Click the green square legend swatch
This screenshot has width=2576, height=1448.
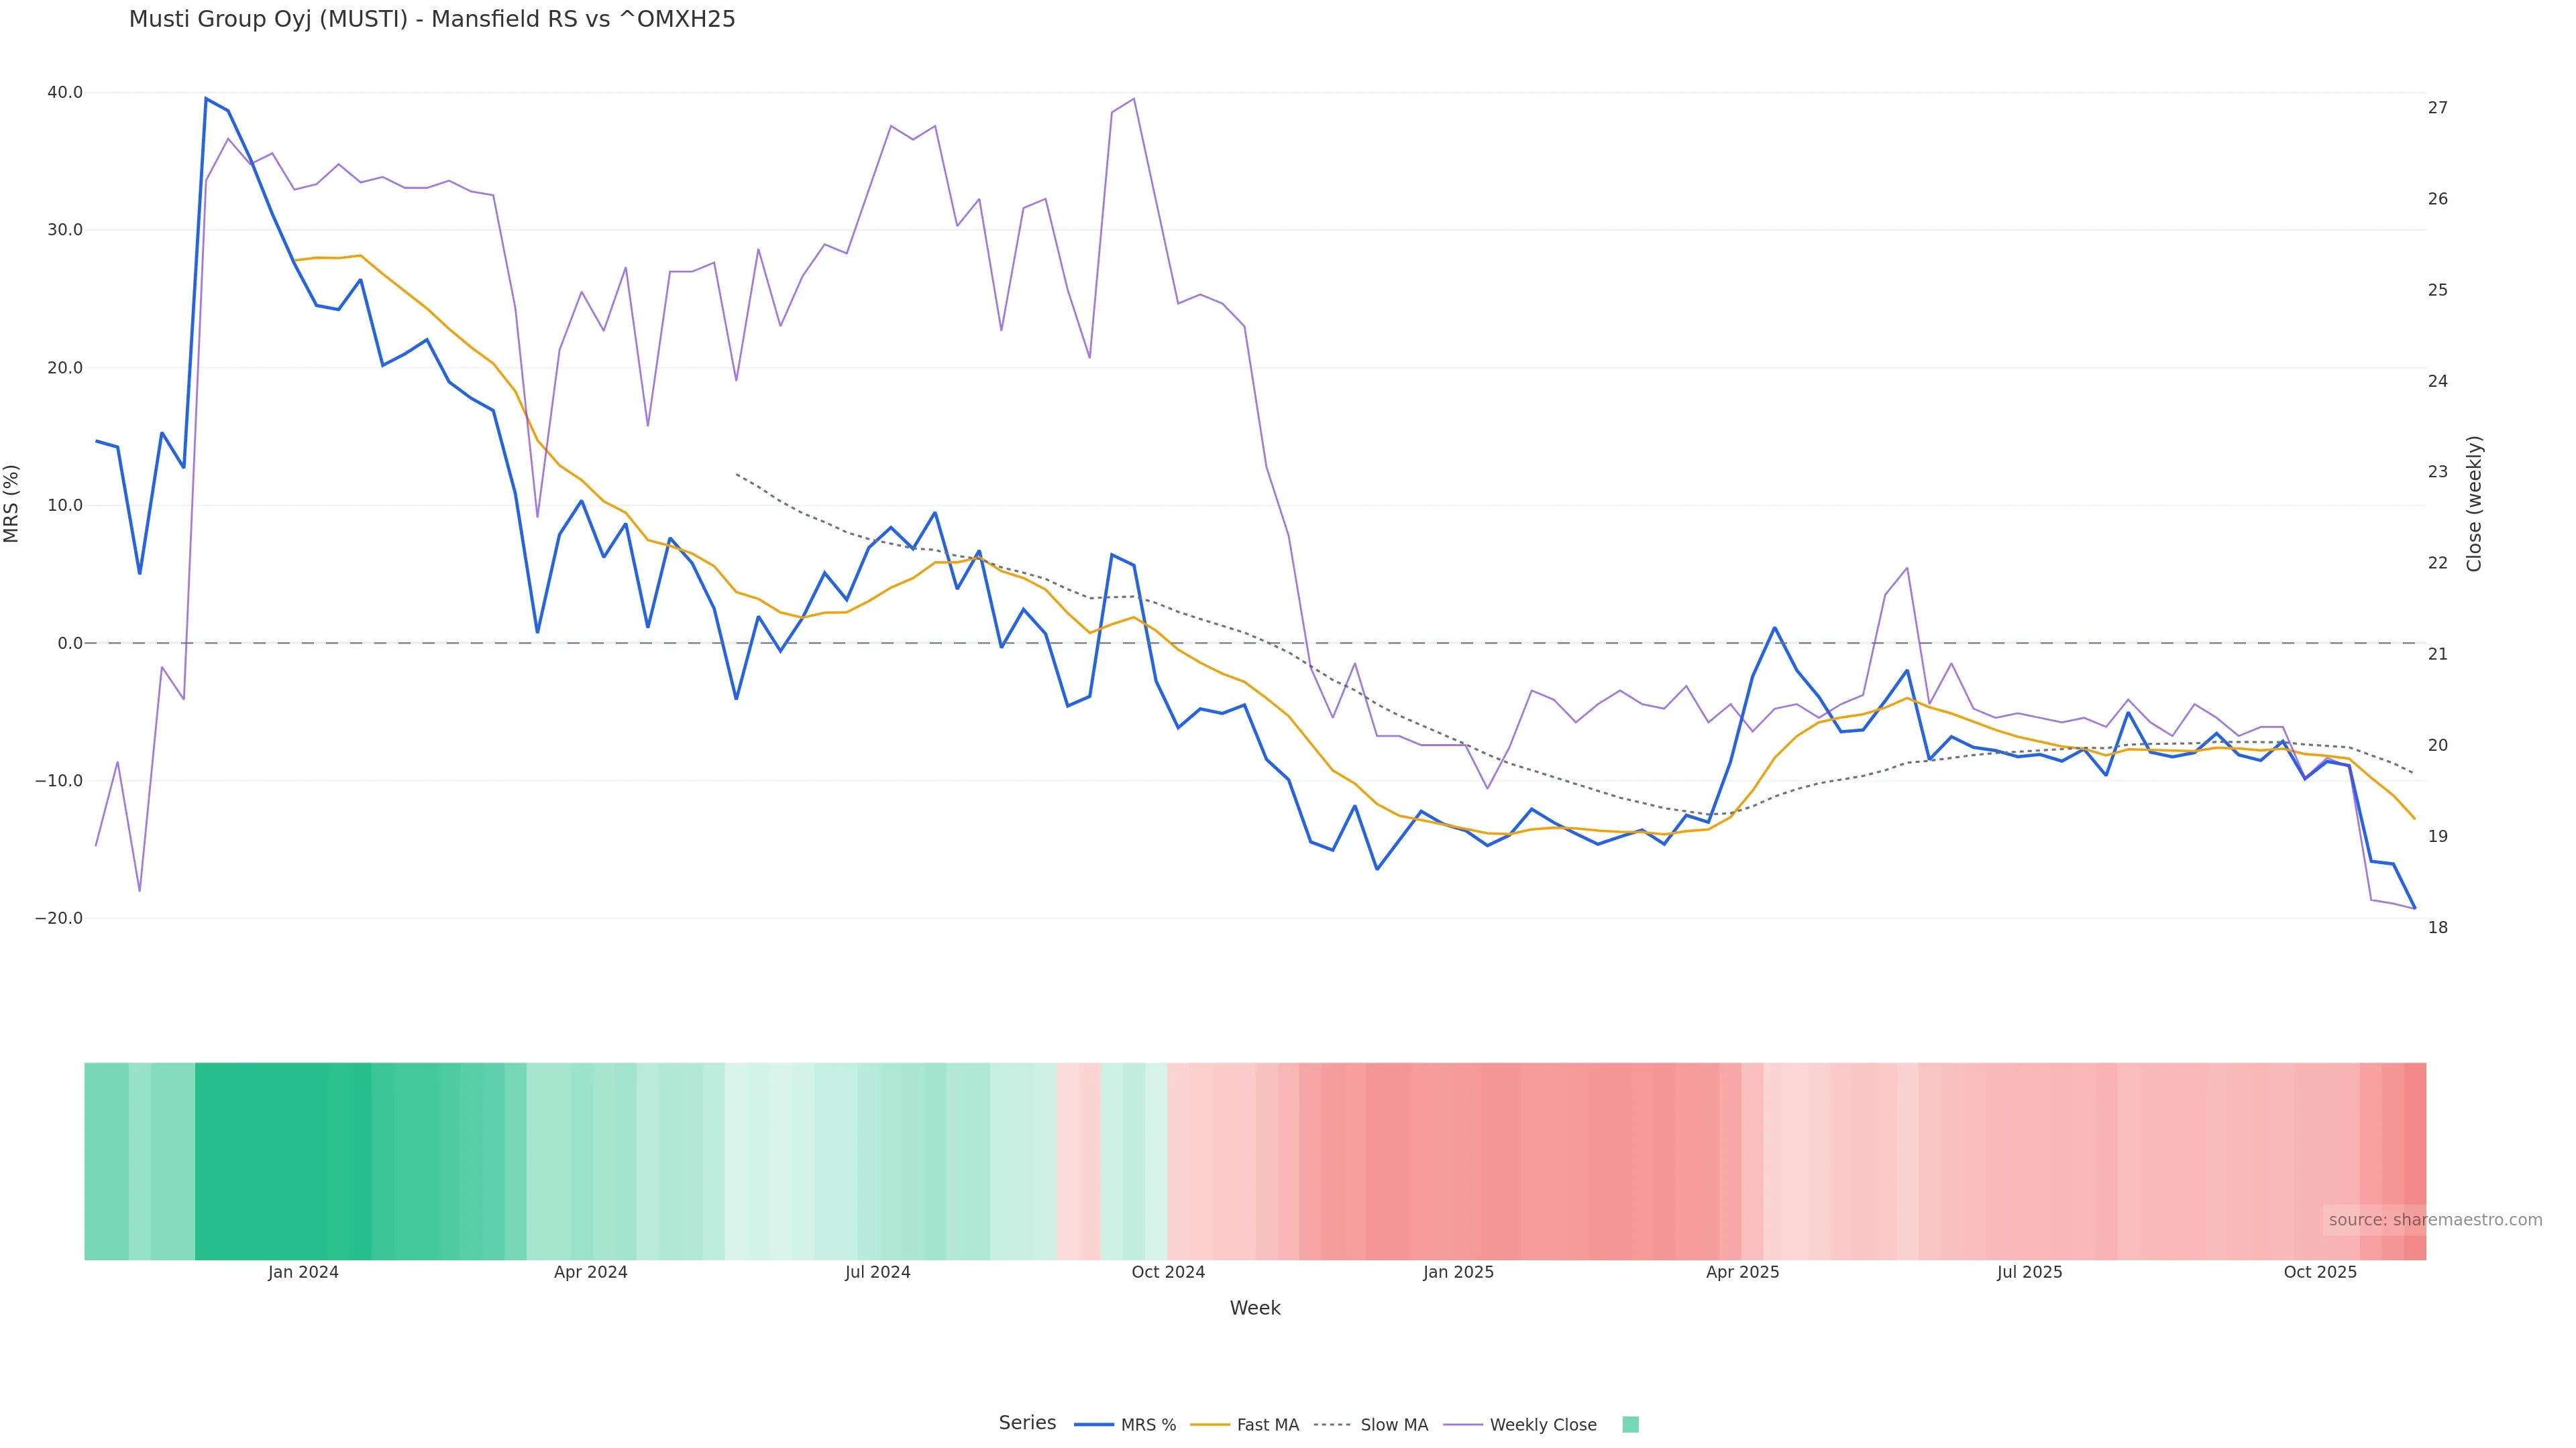[1630, 1425]
